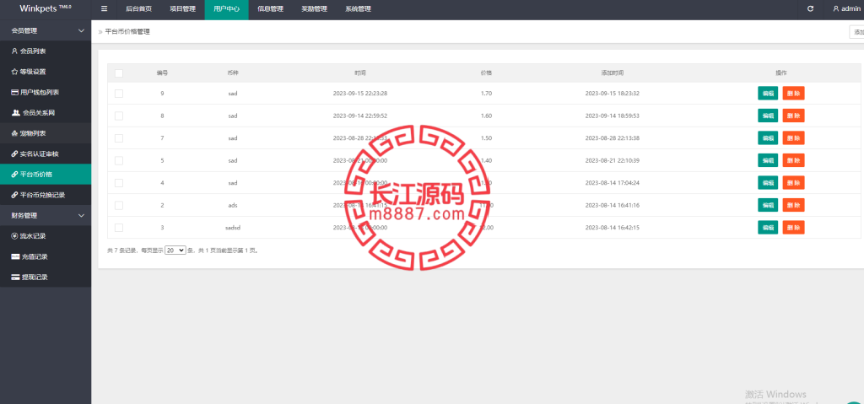Click the 提现记录 card icon
Screen dimensions: 864x404
click(x=15, y=277)
